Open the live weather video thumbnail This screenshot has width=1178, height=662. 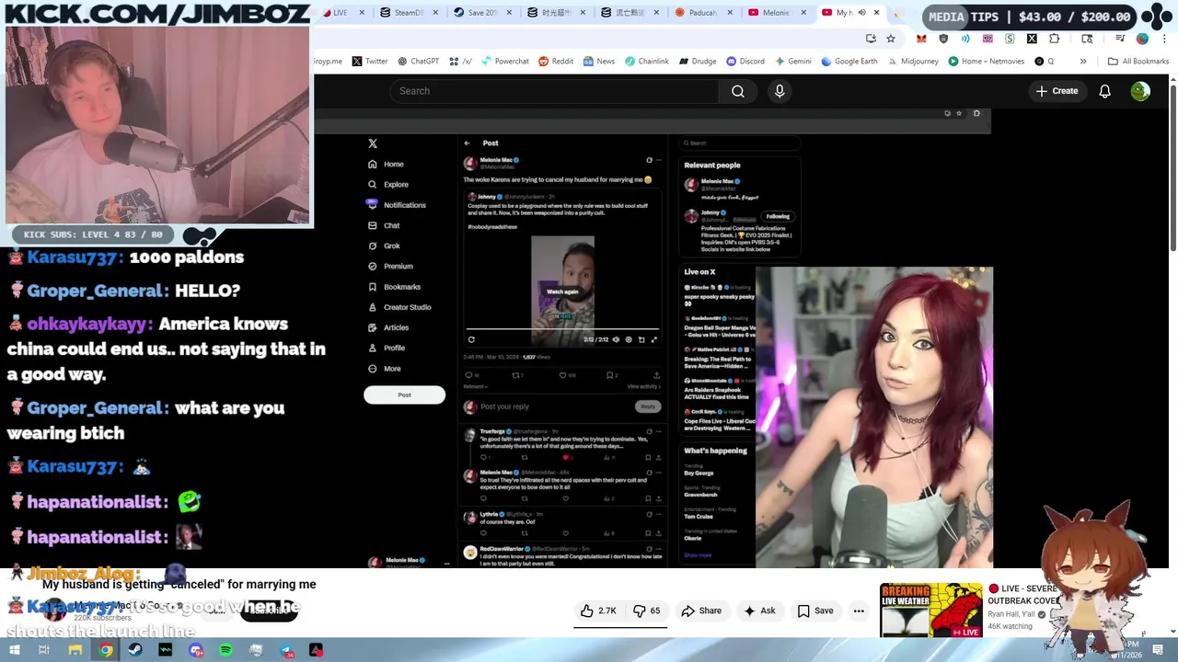[930, 610]
